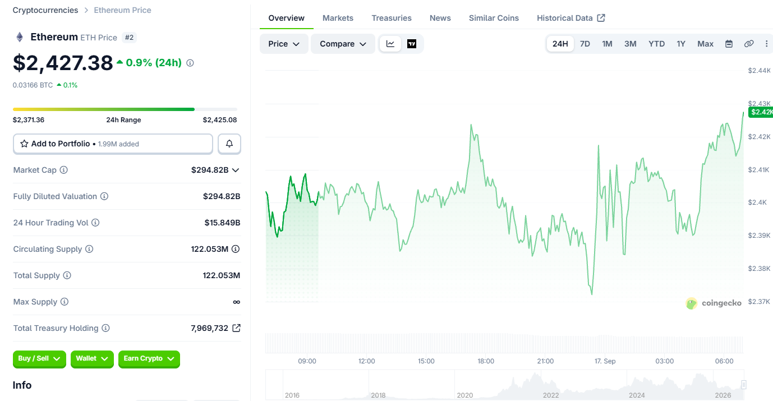Select the YTD time range
The height and width of the screenshot is (401, 773).
(x=656, y=44)
